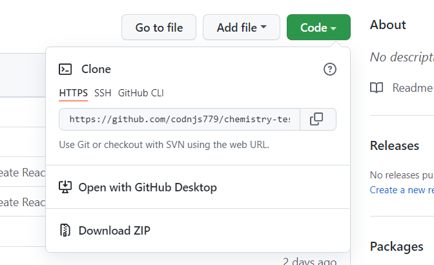Open the Readme link in About
This screenshot has width=434, height=265.
413,88
